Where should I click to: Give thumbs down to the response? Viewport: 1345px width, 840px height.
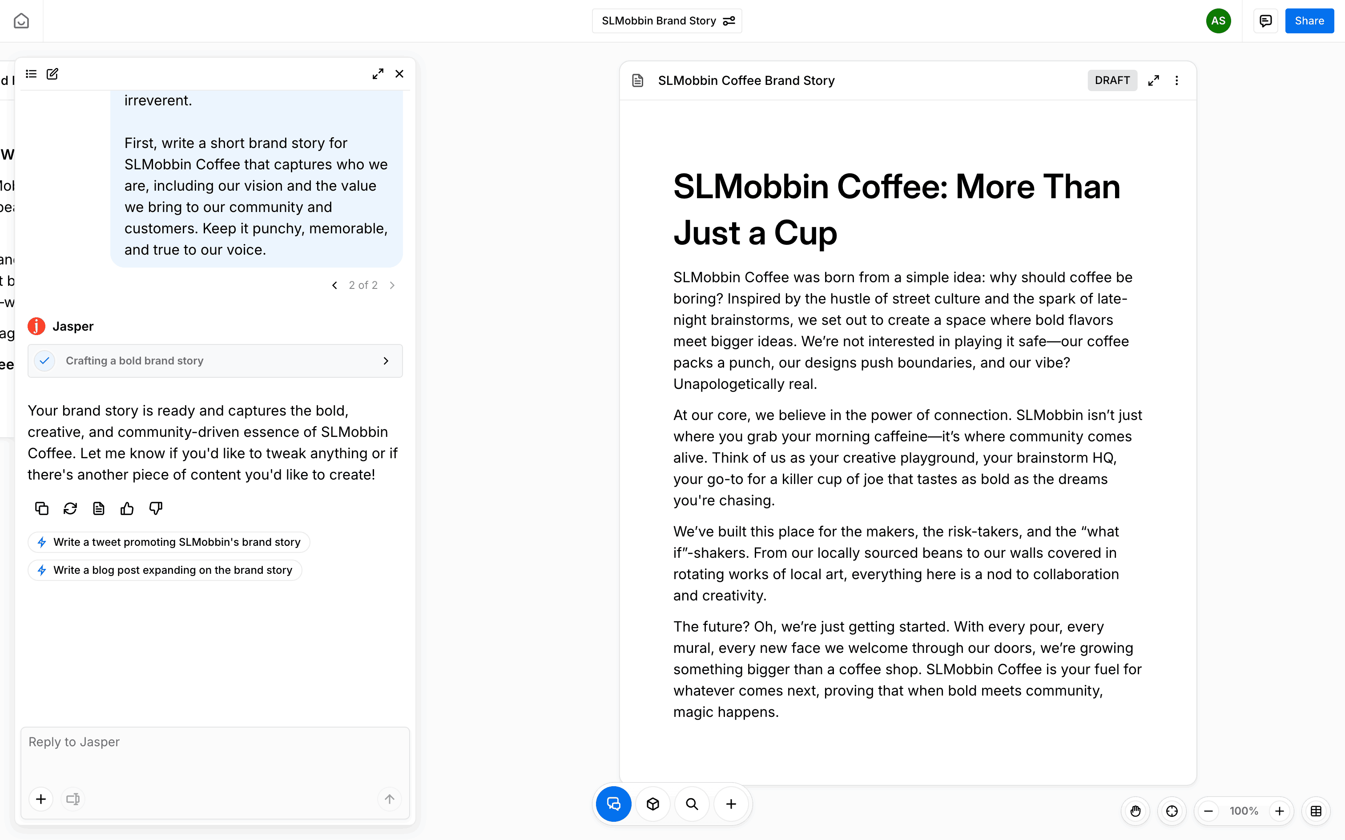(156, 508)
